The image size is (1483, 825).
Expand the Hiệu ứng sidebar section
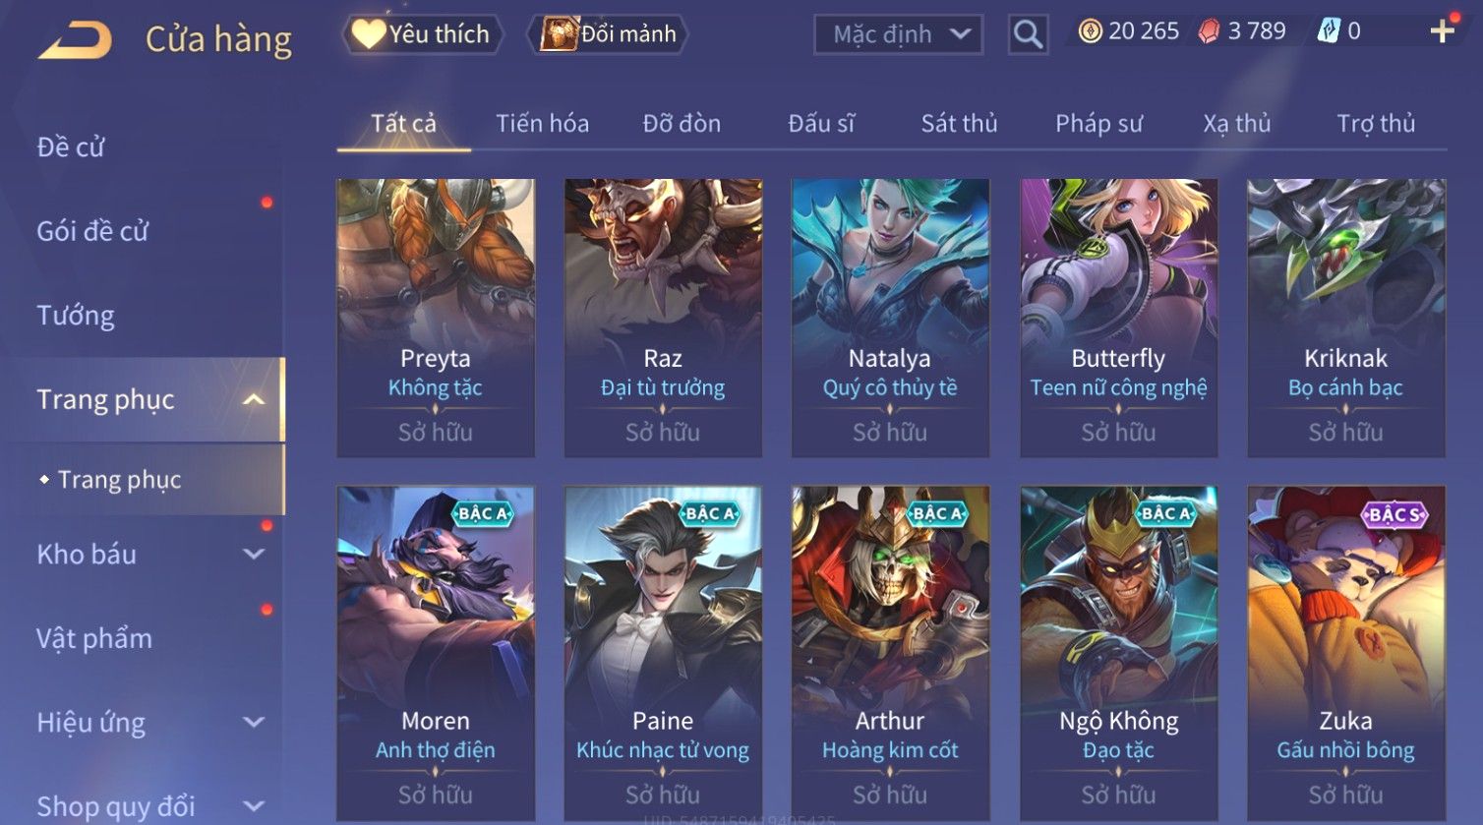(254, 723)
